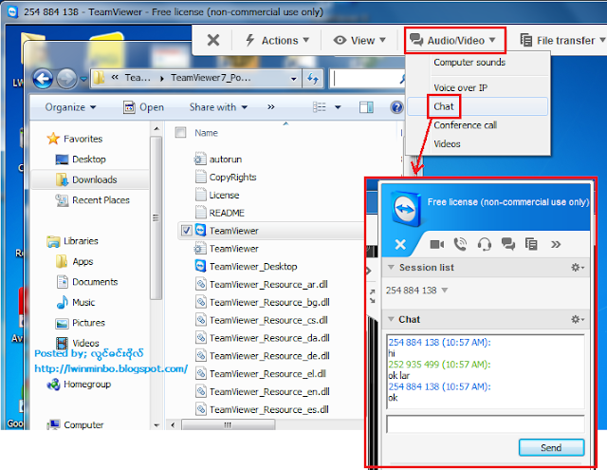Click the headset conference call icon
The height and width of the screenshot is (470, 607).
click(485, 244)
